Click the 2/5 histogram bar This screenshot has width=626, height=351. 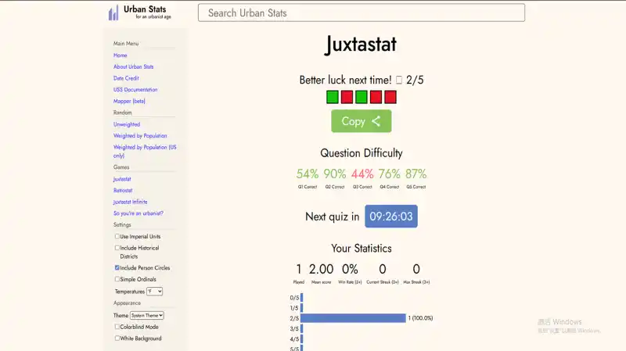[x=353, y=318]
